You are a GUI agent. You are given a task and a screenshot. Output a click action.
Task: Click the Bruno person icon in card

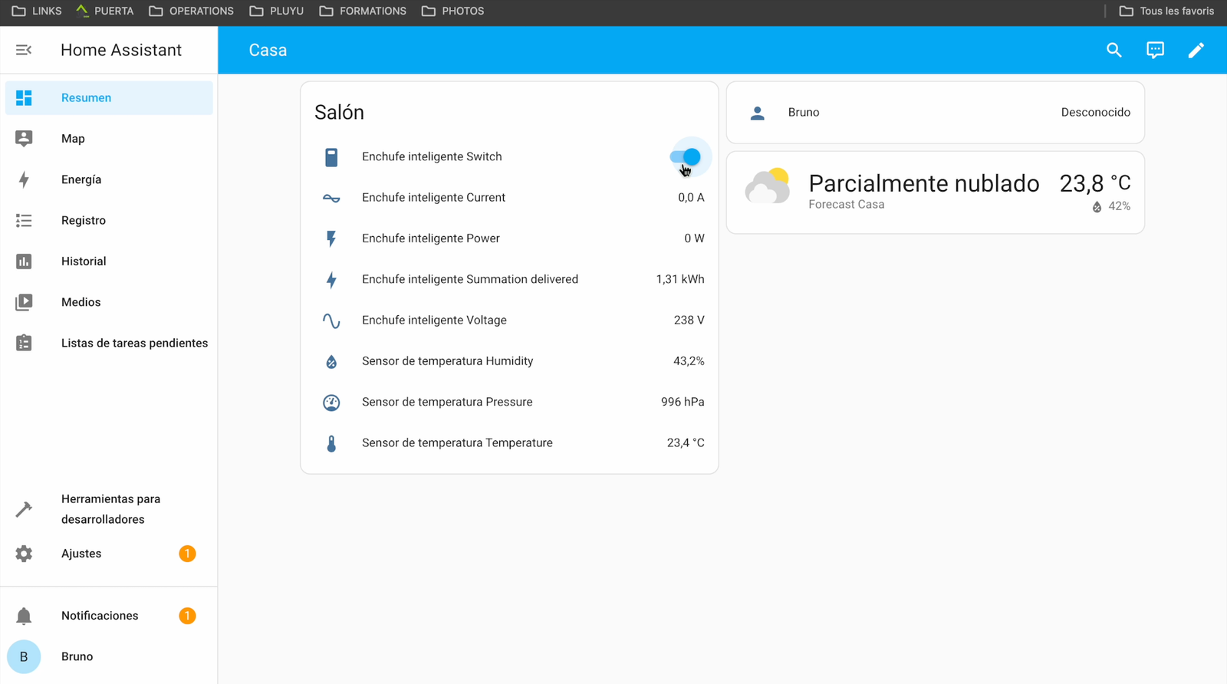click(758, 113)
